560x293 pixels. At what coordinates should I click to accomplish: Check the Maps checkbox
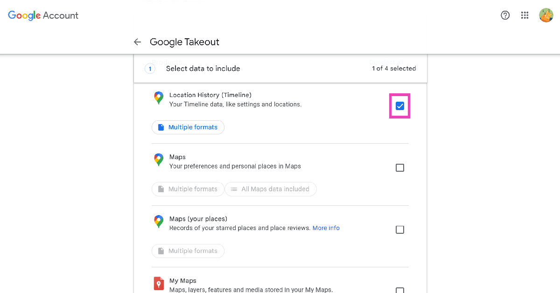(x=400, y=167)
